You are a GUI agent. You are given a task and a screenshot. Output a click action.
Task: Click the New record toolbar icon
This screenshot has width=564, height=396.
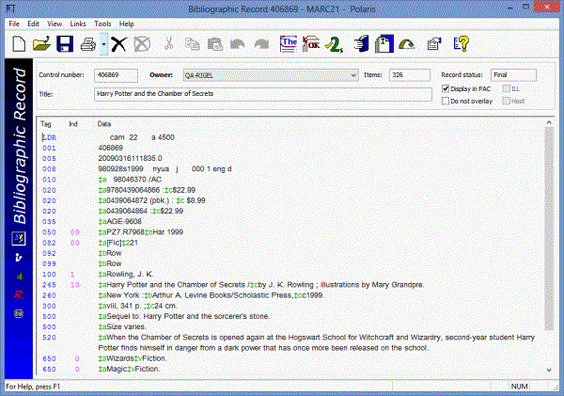coord(19,44)
